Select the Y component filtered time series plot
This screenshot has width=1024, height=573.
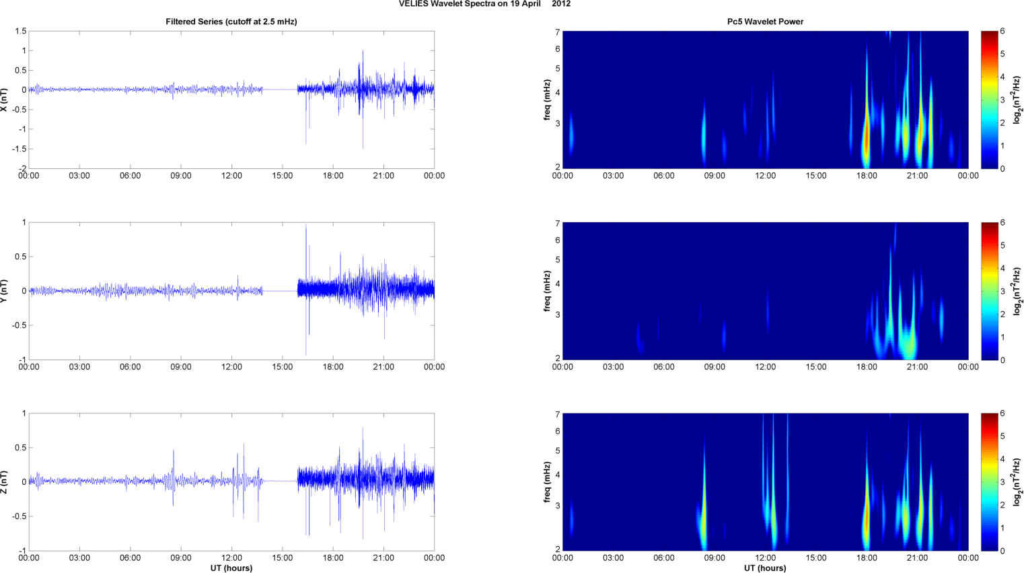point(231,291)
